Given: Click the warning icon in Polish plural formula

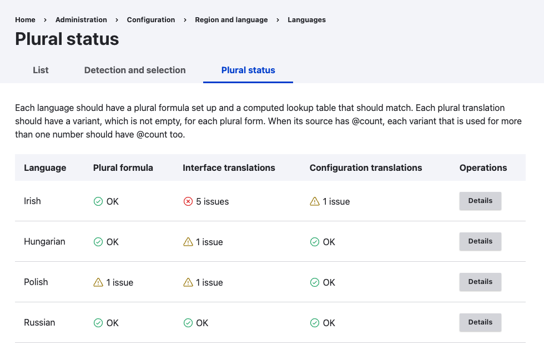Looking at the screenshot, I should tap(98, 282).
